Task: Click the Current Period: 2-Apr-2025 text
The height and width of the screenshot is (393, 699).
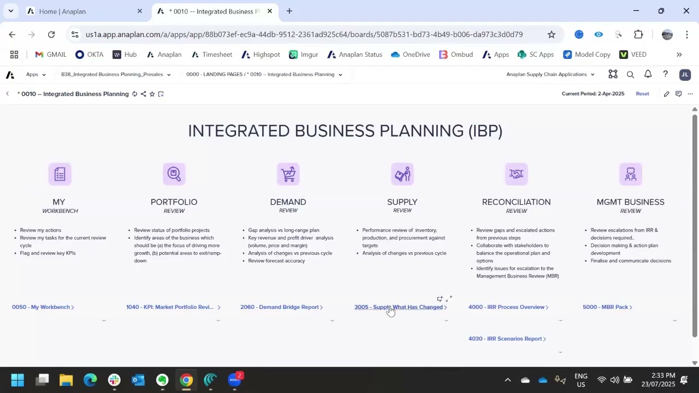Action: coord(593,94)
